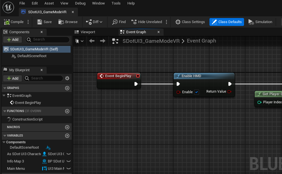Select SDotUI3_GameModeVR (Self) in Components
The height and width of the screenshot is (174, 282).
tap(37, 49)
